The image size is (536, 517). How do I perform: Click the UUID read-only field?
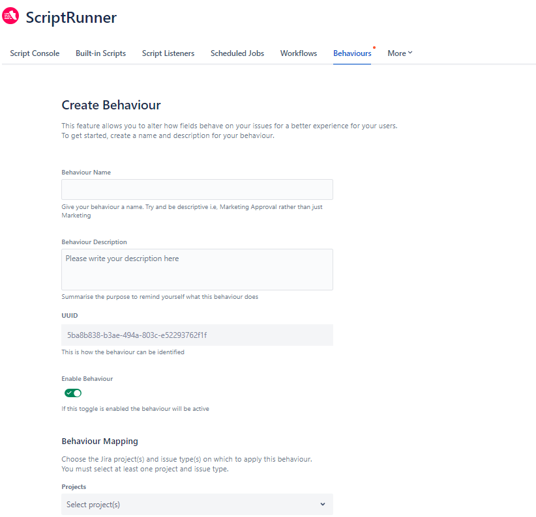197,335
